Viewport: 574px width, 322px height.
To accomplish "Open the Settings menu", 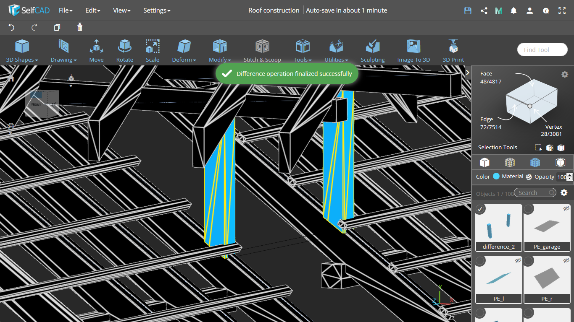I will coord(157,10).
